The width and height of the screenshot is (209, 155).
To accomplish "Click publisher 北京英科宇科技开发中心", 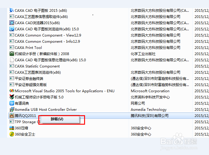I will (x=150, y=97).
